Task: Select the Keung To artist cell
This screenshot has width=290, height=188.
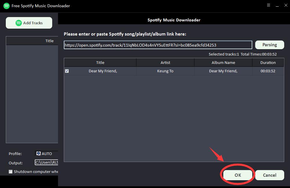Action: [165, 71]
